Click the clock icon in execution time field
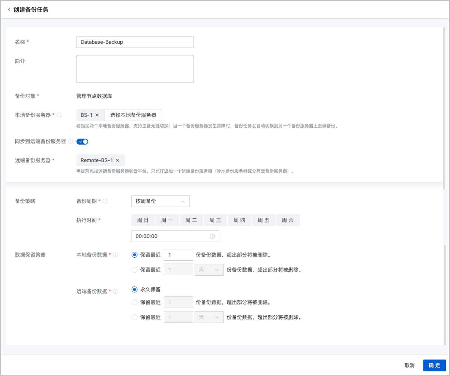 coord(212,236)
